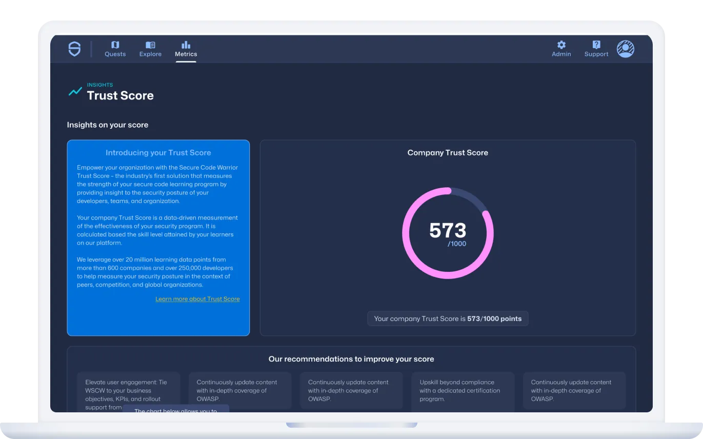The width and height of the screenshot is (703, 439).
Task: Click the Explore book icon
Action: tap(150, 44)
